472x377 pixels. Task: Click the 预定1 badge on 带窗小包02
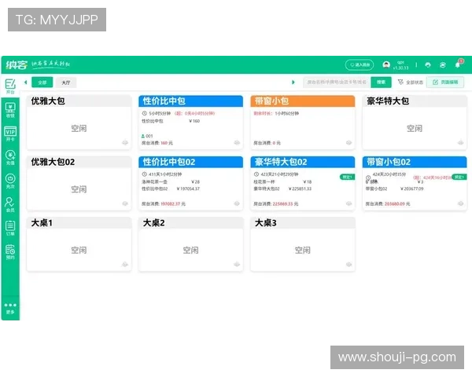tap(459, 177)
